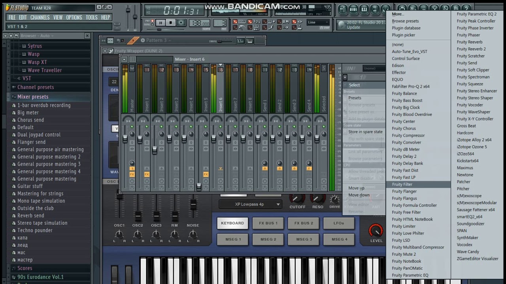
Task: Select Wave Traveller in browser
Action: [45, 70]
